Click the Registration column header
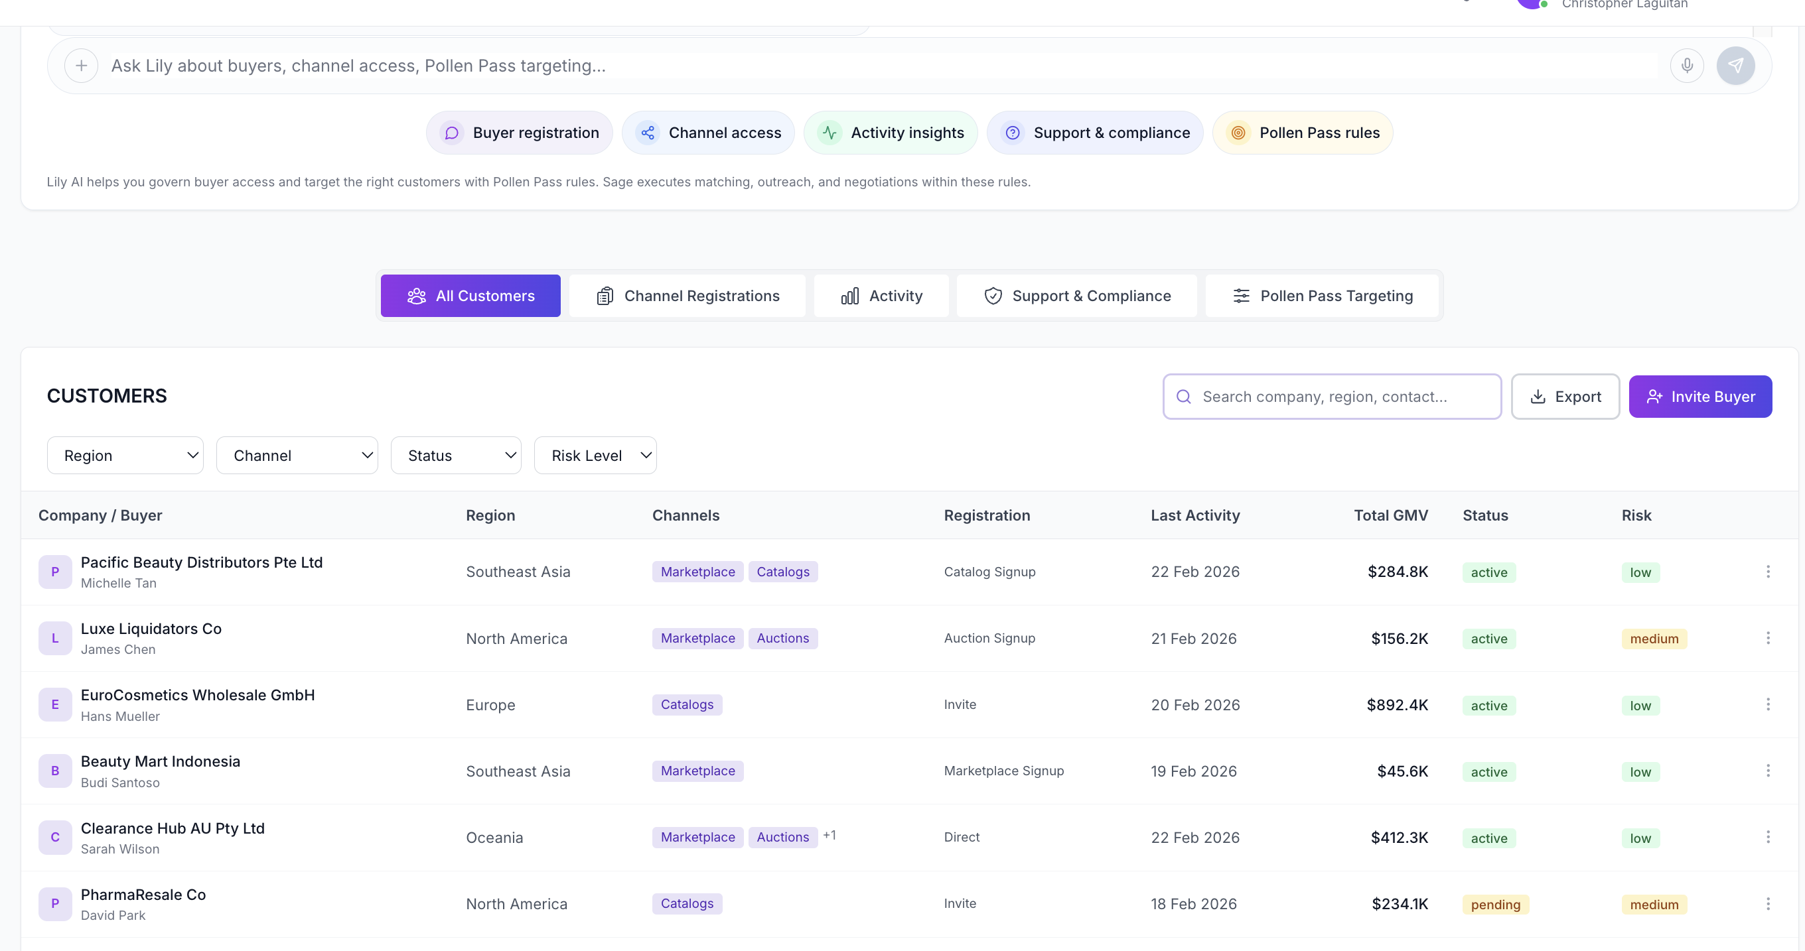Screen dimensions: 1805x951 [987, 515]
